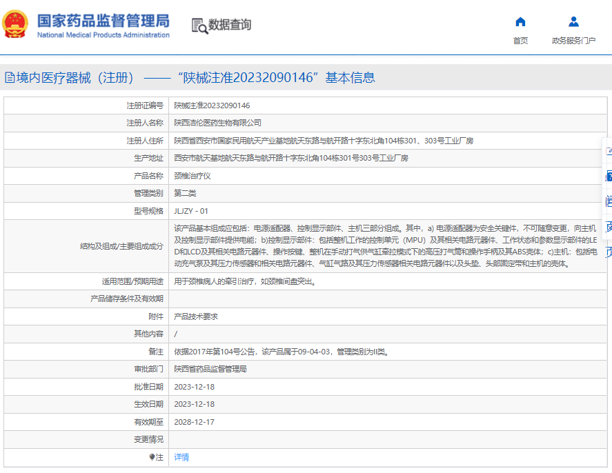Click the 变更情况 row label
The height and width of the screenshot is (473, 612).
point(149,439)
